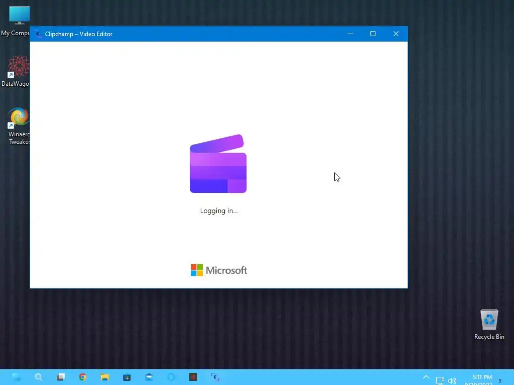Image resolution: width=514 pixels, height=385 pixels.
Task: Open taskbar Search magnifier
Action: coord(38,377)
